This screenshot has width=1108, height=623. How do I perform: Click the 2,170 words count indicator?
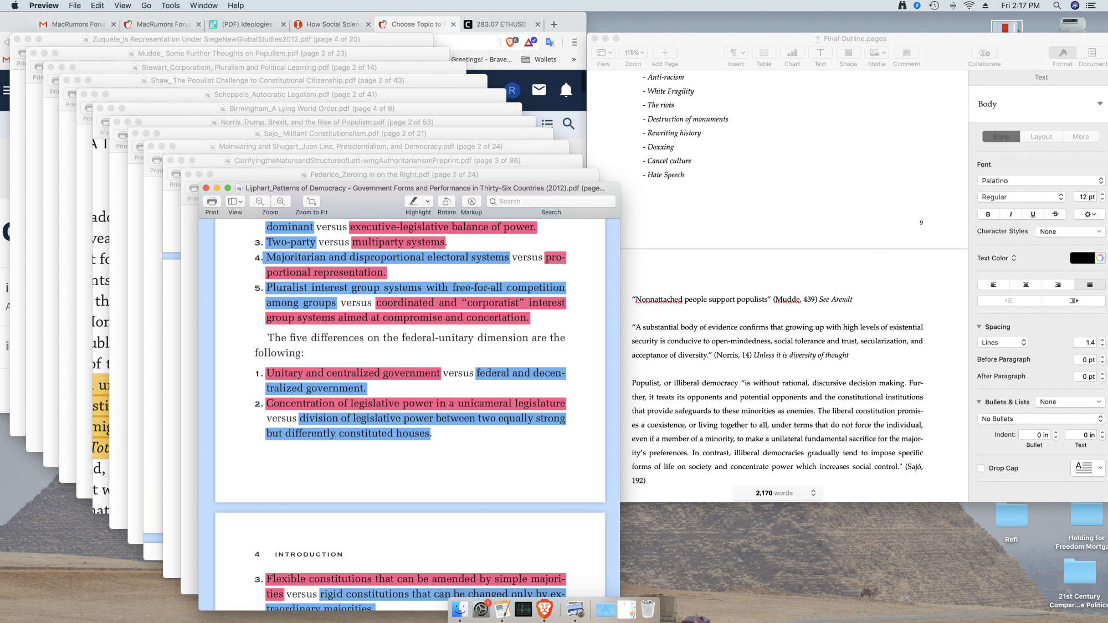tap(778, 493)
